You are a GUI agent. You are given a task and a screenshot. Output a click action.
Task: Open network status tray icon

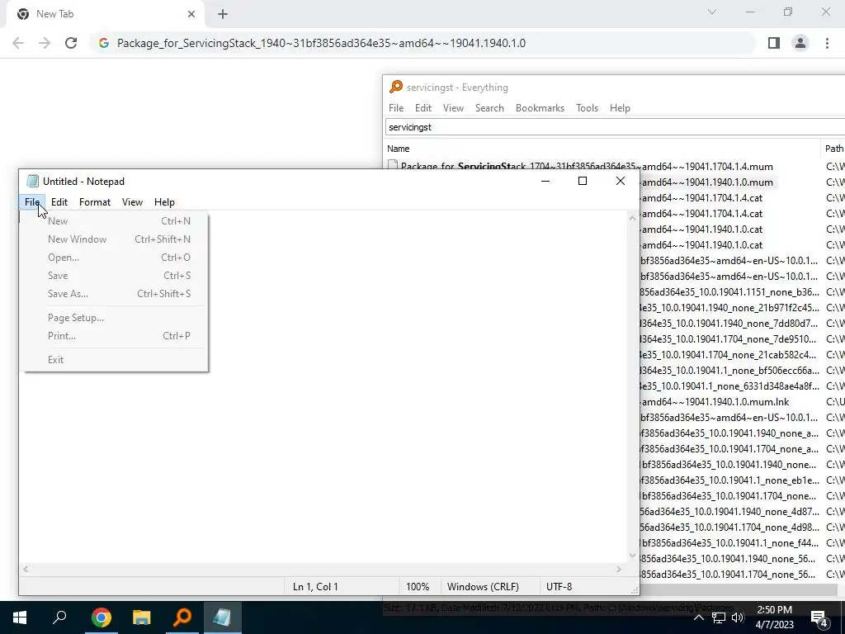click(x=719, y=617)
